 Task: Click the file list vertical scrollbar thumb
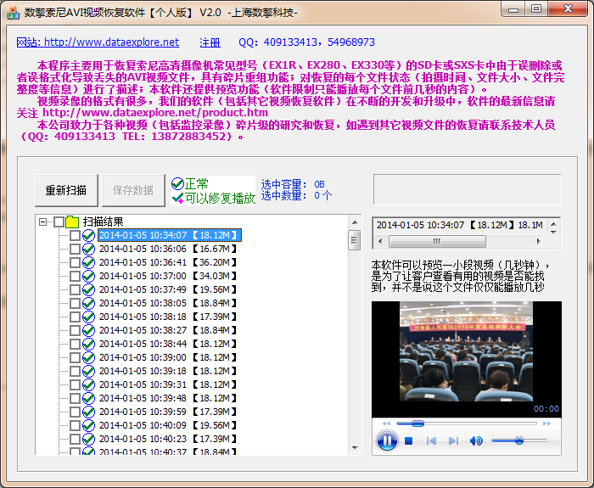click(x=355, y=240)
